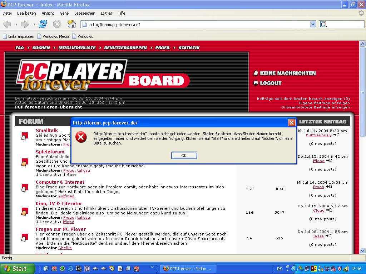Screen dimensions: 366x274
Task: Open the Kino, TV & Literatur forum
Action: pyautogui.click(x=59, y=204)
